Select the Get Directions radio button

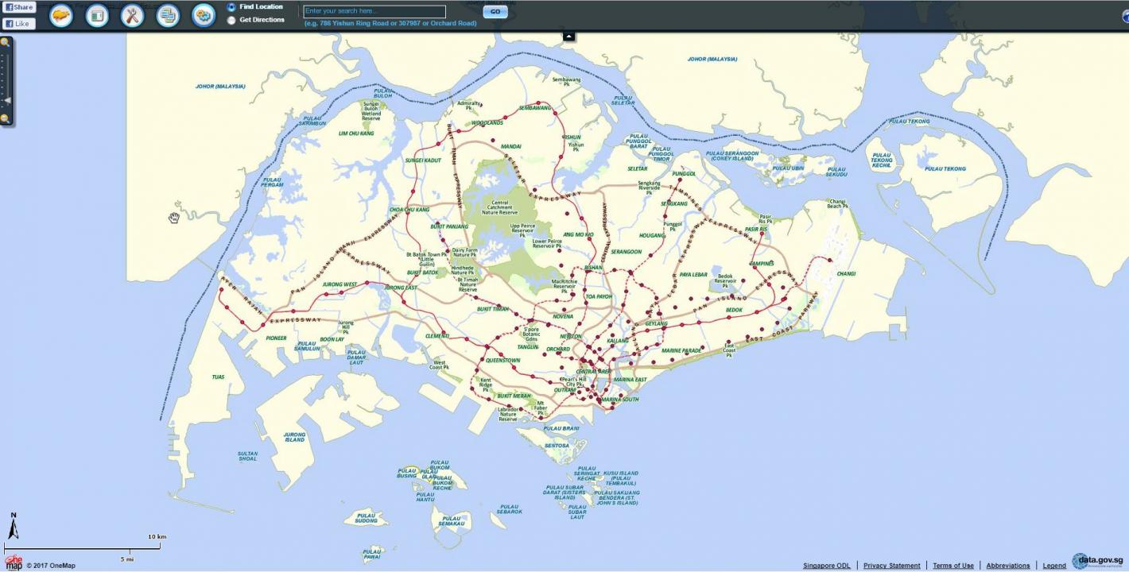coord(231,19)
